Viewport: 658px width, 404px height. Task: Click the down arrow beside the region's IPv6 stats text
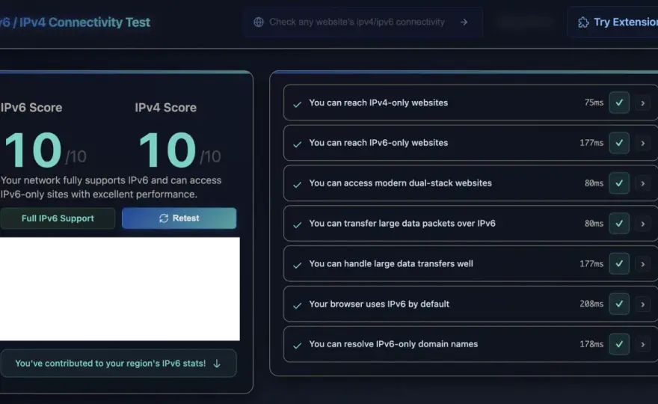click(217, 364)
